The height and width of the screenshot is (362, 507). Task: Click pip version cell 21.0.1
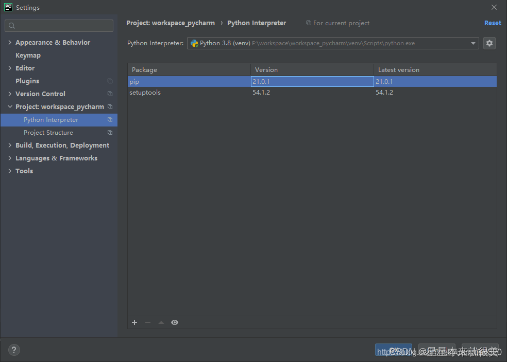312,82
